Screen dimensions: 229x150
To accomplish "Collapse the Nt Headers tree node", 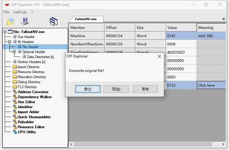I will (9, 42).
